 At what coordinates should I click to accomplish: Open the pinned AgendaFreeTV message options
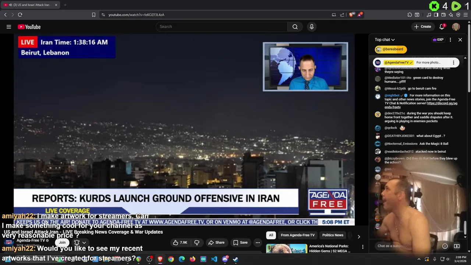coord(453,63)
